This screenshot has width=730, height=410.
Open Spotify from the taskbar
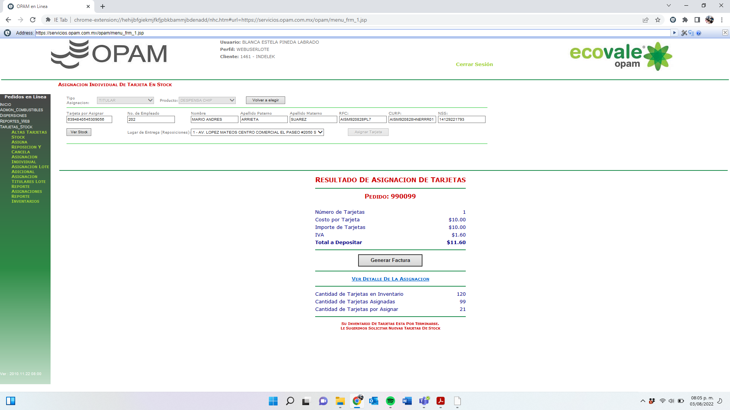point(390,401)
